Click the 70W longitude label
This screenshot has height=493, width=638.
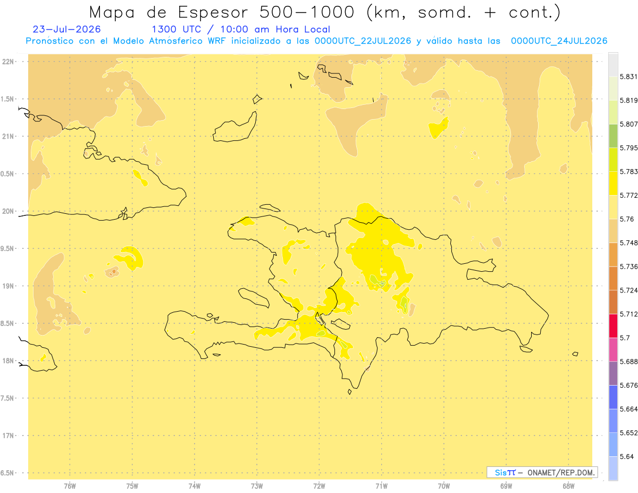click(x=443, y=487)
